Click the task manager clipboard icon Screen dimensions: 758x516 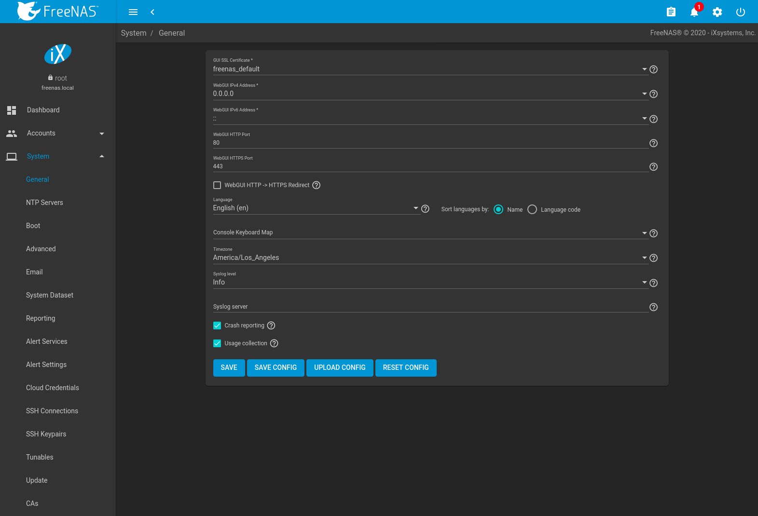pos(671,12)
